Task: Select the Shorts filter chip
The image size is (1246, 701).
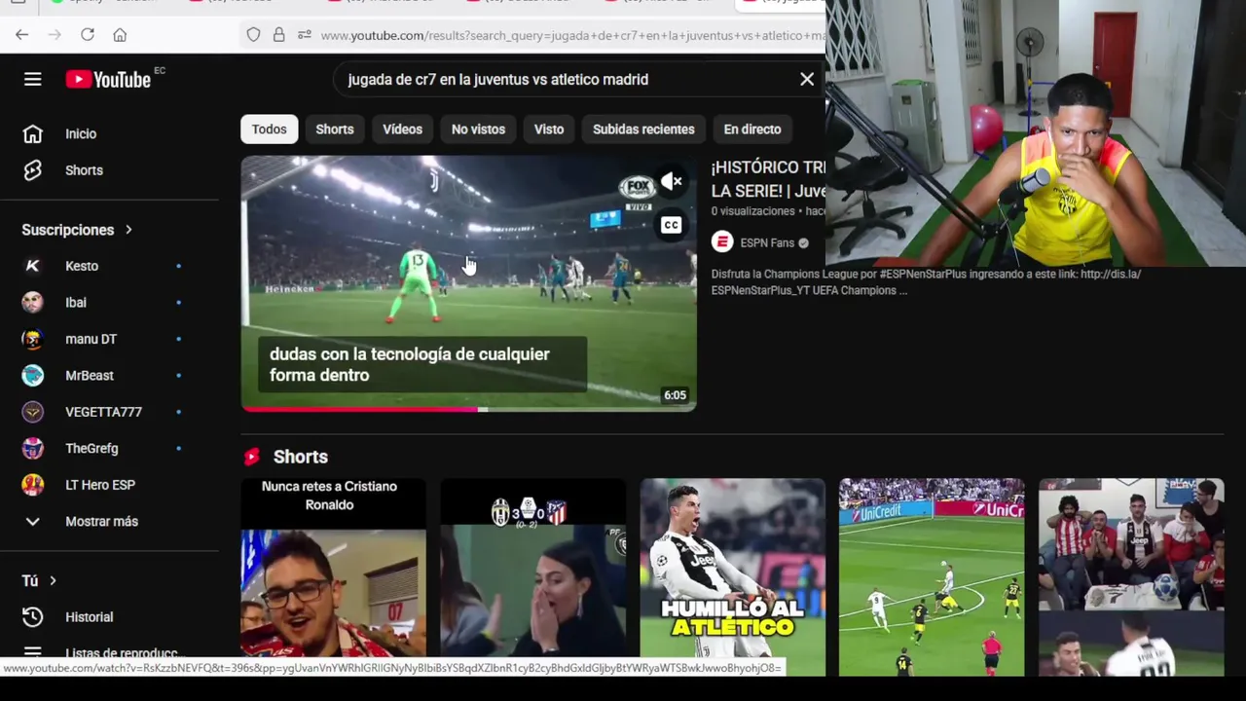Action: tap(334, 129)
